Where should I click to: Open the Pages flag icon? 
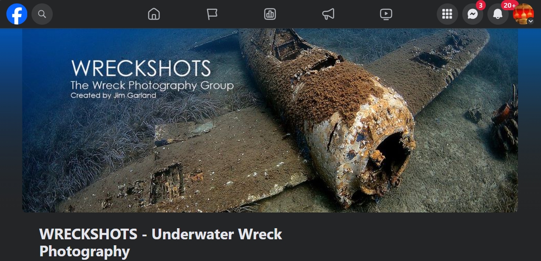(212, 14)
